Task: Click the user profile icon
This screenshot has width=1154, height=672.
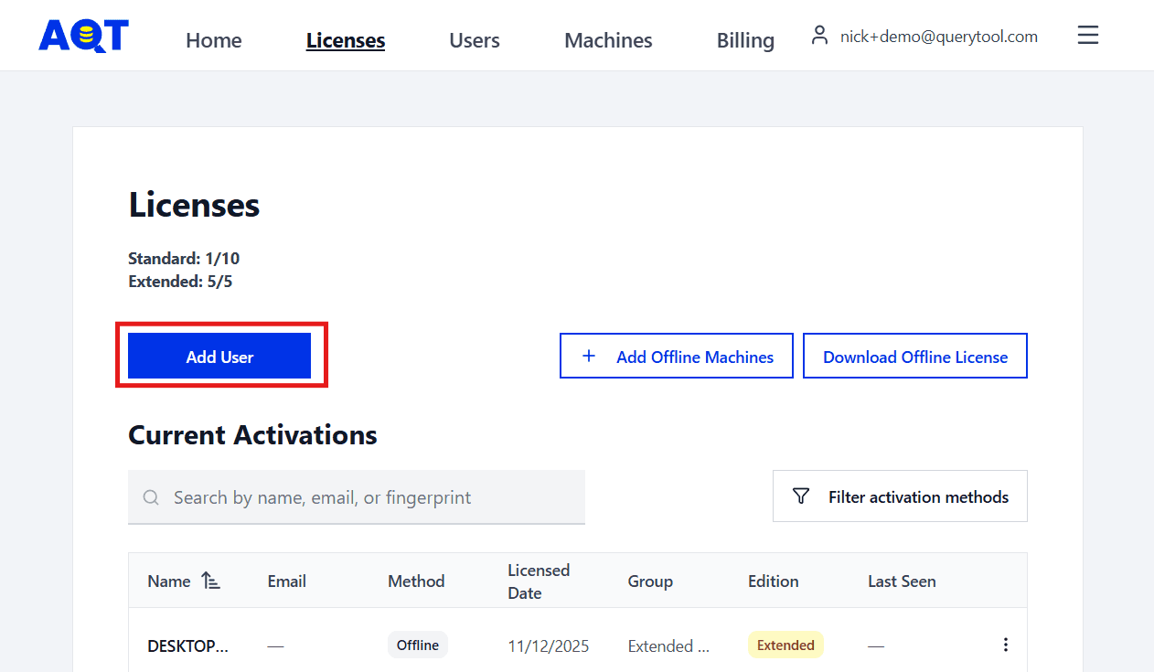Action: click(819, 36)
